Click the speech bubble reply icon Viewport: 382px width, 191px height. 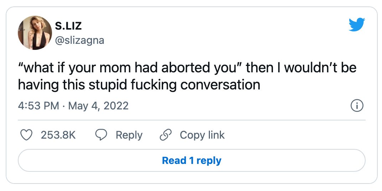pyautogui.click(x=101, y=135)
